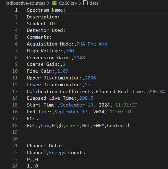The image size is (168, 169).
Task: Click the 'Acquisition Mode:' label text
Action: 50,44
